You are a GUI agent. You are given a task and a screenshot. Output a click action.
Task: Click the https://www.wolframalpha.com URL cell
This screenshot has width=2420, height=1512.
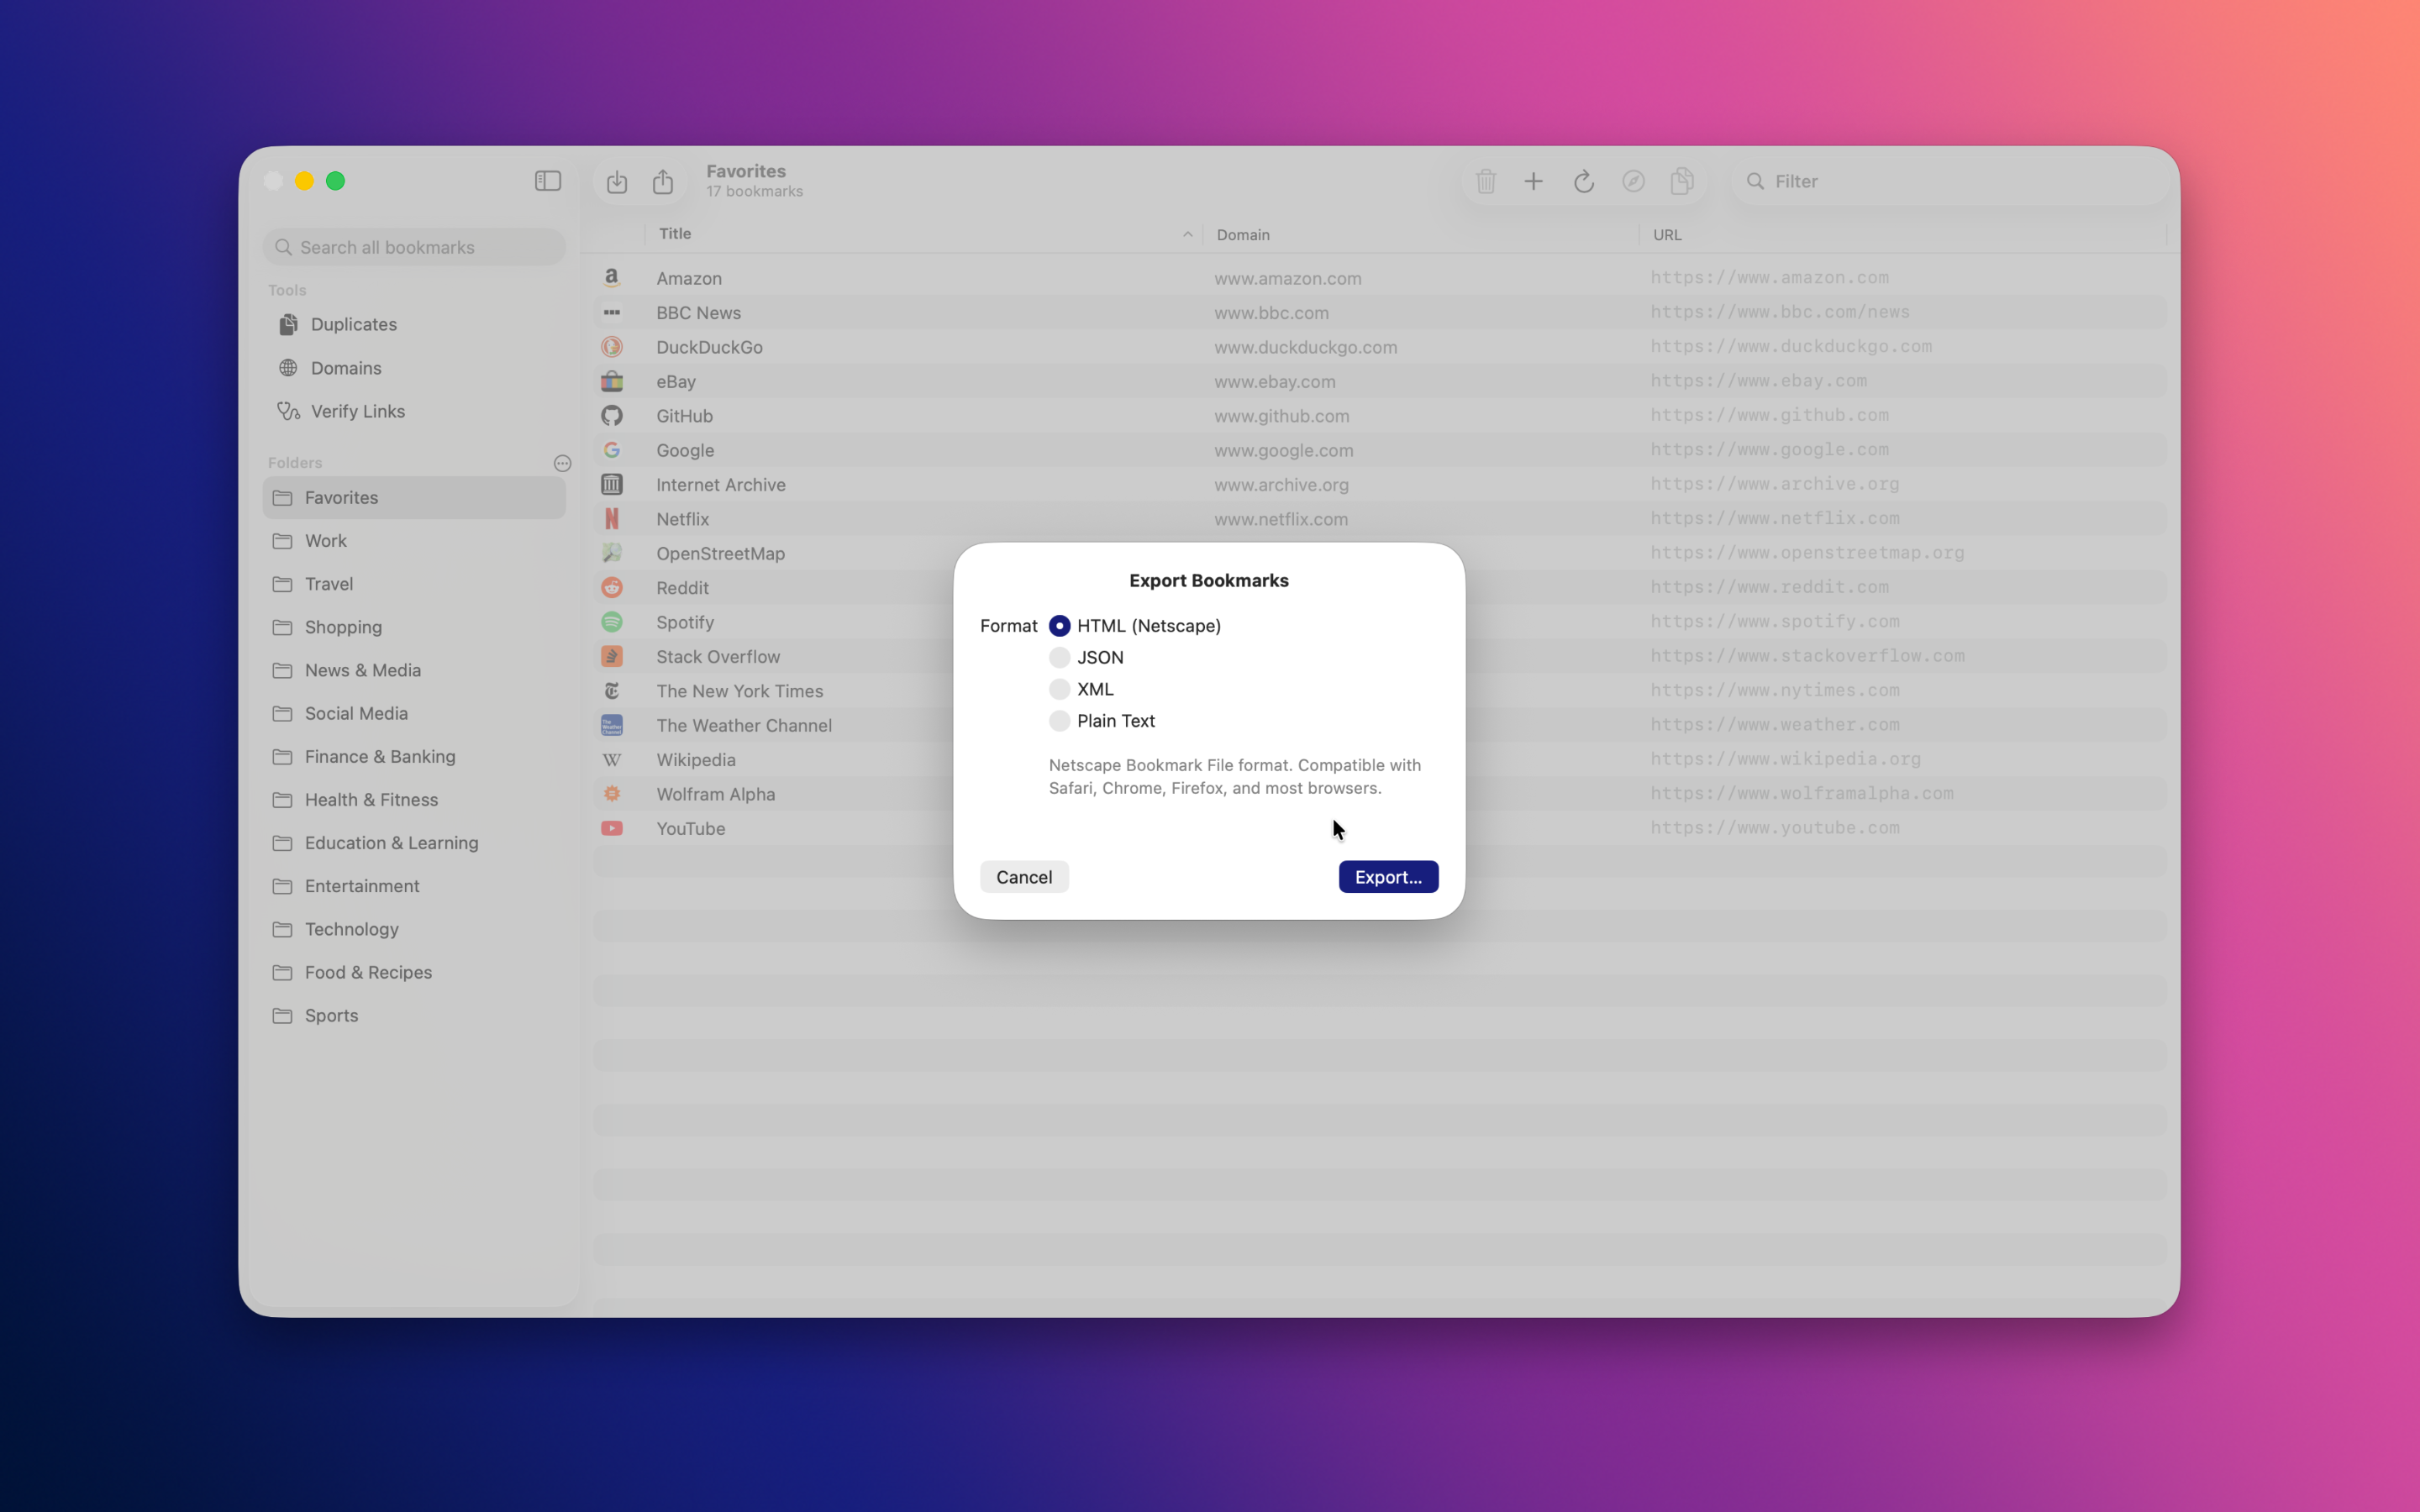[1802, 793]
